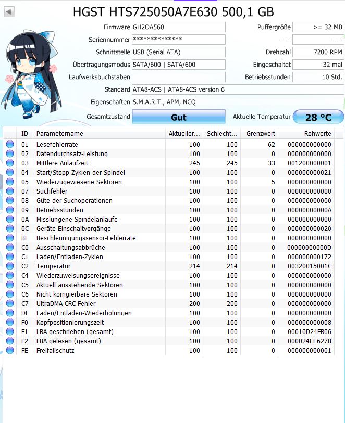
Task: Click the Firmware field GH2OA560
Action: pyautogui.click(x=179, y=27)
